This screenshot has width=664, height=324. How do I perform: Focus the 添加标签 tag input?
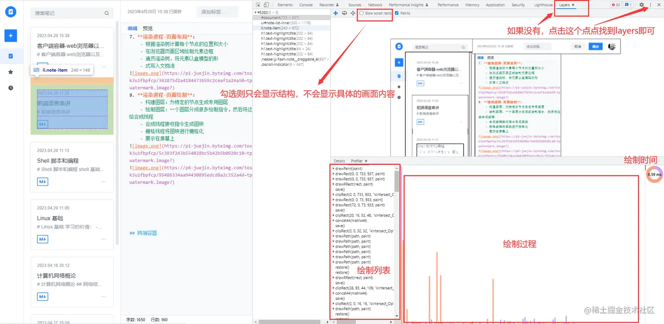[218, 12]
